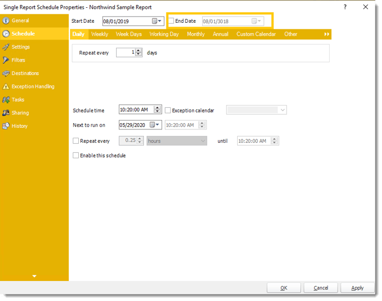Click the History icon in sidebar
This screenshot has height=301, width=382.
[x=6, y=126]
